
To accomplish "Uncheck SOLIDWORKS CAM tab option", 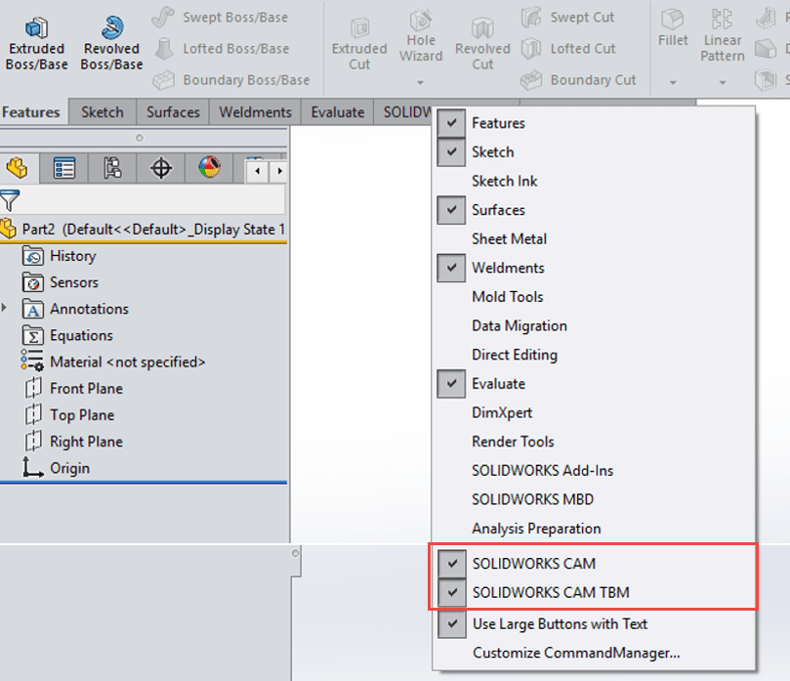I will (x=452, y=563).
